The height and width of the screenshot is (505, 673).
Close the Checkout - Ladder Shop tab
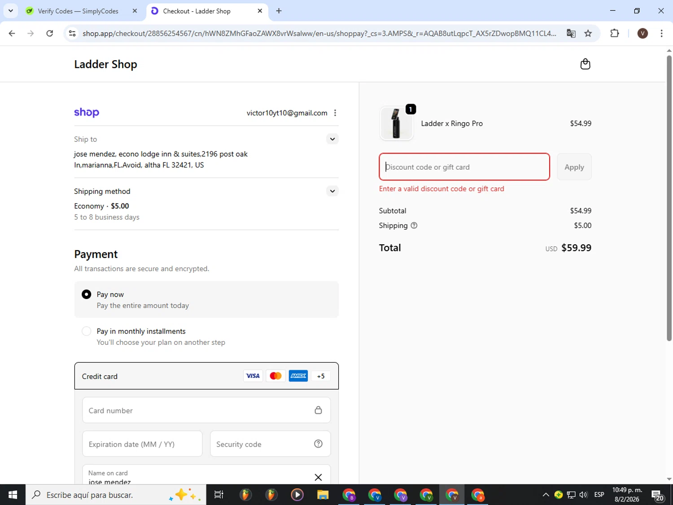point(260,11)
